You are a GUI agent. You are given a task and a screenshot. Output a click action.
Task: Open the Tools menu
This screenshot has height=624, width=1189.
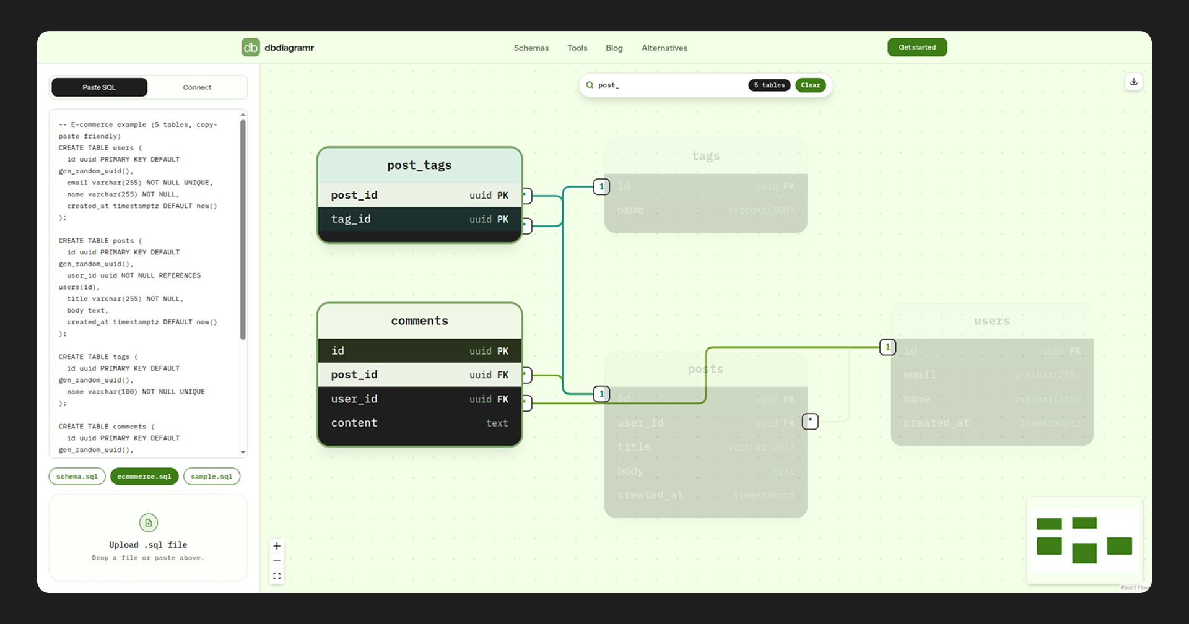(577, 48)
